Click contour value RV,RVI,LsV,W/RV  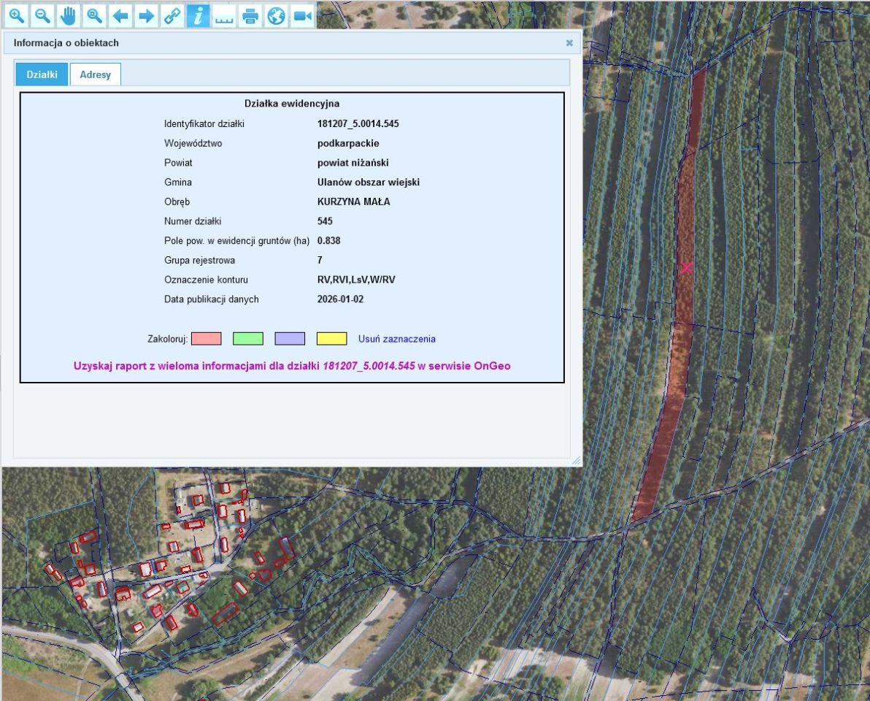point(356,280)
